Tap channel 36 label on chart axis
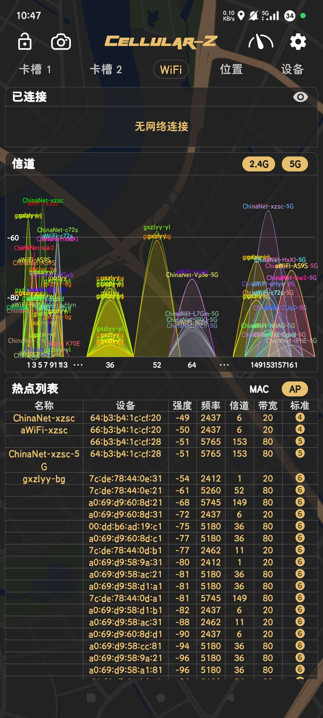The width and height of the screenshot is (323, 718). click(110, 365)
